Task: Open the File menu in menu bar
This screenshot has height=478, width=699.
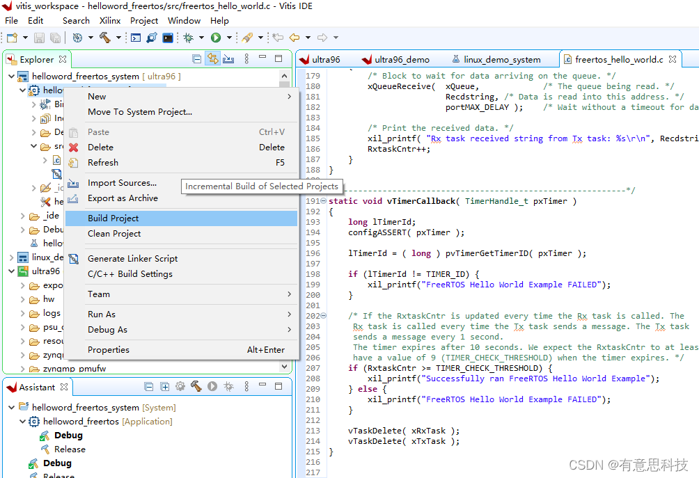Action: pos(12,20)
